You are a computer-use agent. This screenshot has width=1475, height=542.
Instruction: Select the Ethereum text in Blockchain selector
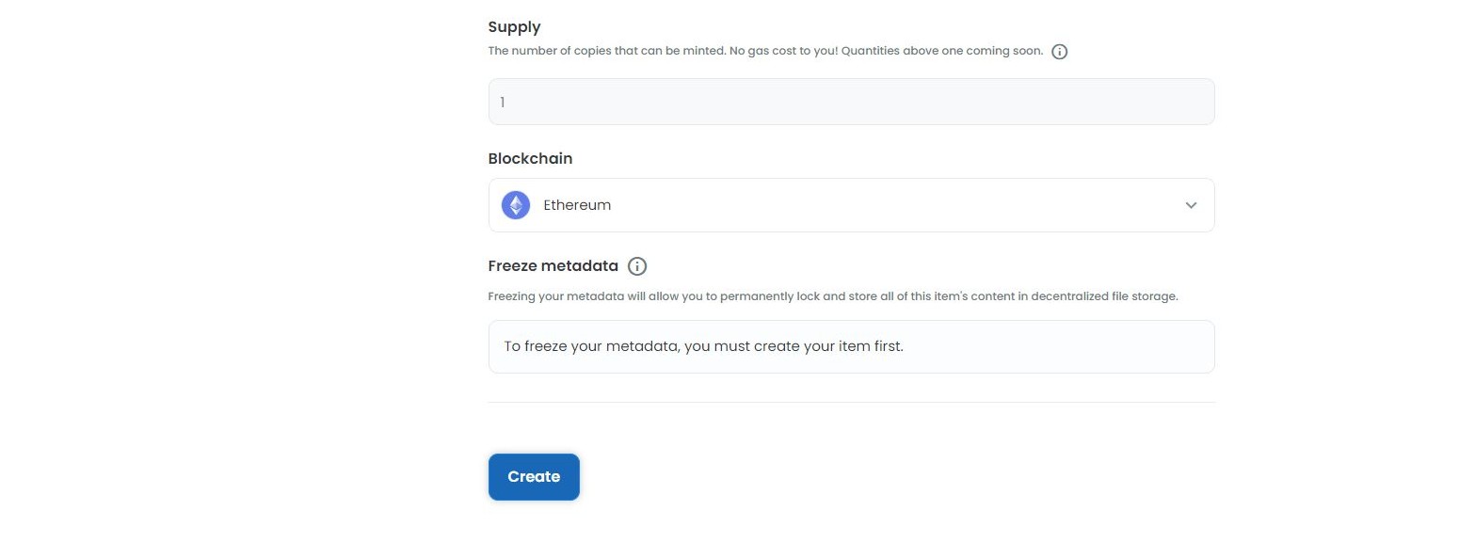[577, 205]
